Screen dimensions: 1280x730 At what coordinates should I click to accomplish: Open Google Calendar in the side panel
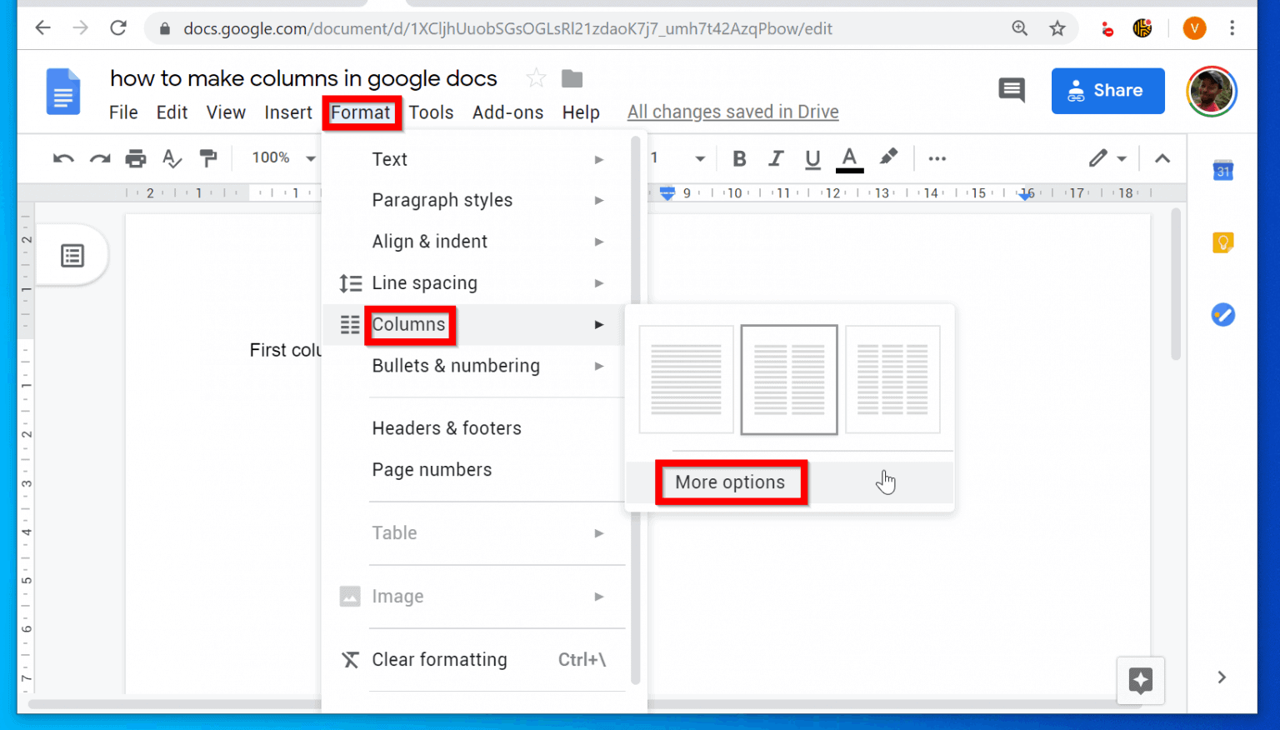pyautogui.click(x=1222, y=170)
